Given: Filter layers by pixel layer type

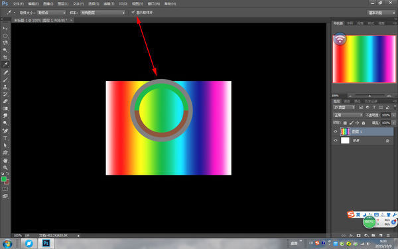Looking at the screenshot, I should tap(361, 108).
